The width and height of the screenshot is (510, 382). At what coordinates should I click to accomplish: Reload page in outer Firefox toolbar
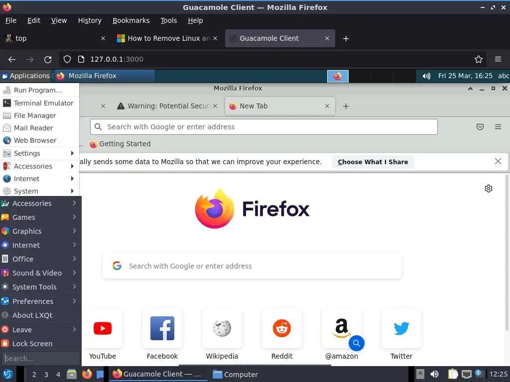coord(48,60)
